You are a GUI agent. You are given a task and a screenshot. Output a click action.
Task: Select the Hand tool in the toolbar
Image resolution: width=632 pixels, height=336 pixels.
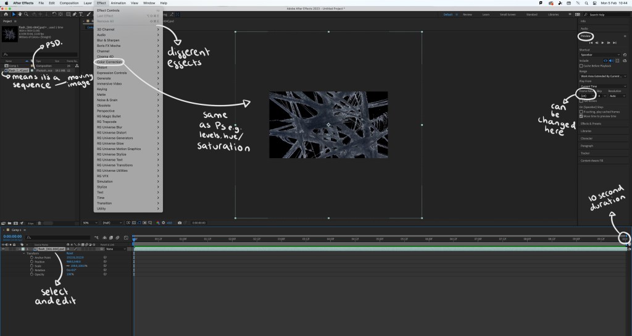click(19, 14)
